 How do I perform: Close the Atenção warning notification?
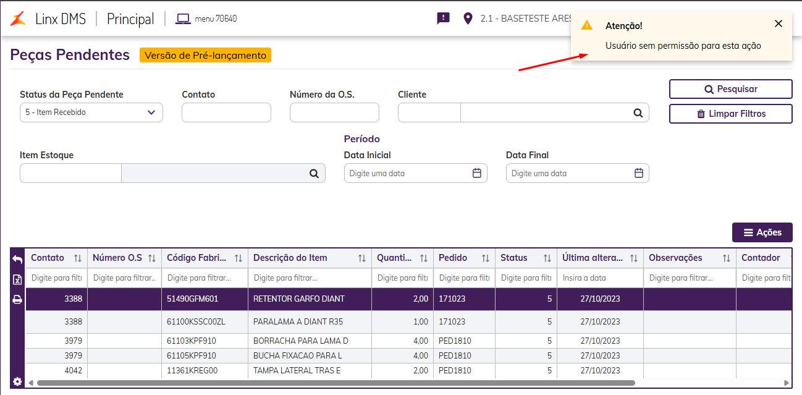tap(779, 23)
